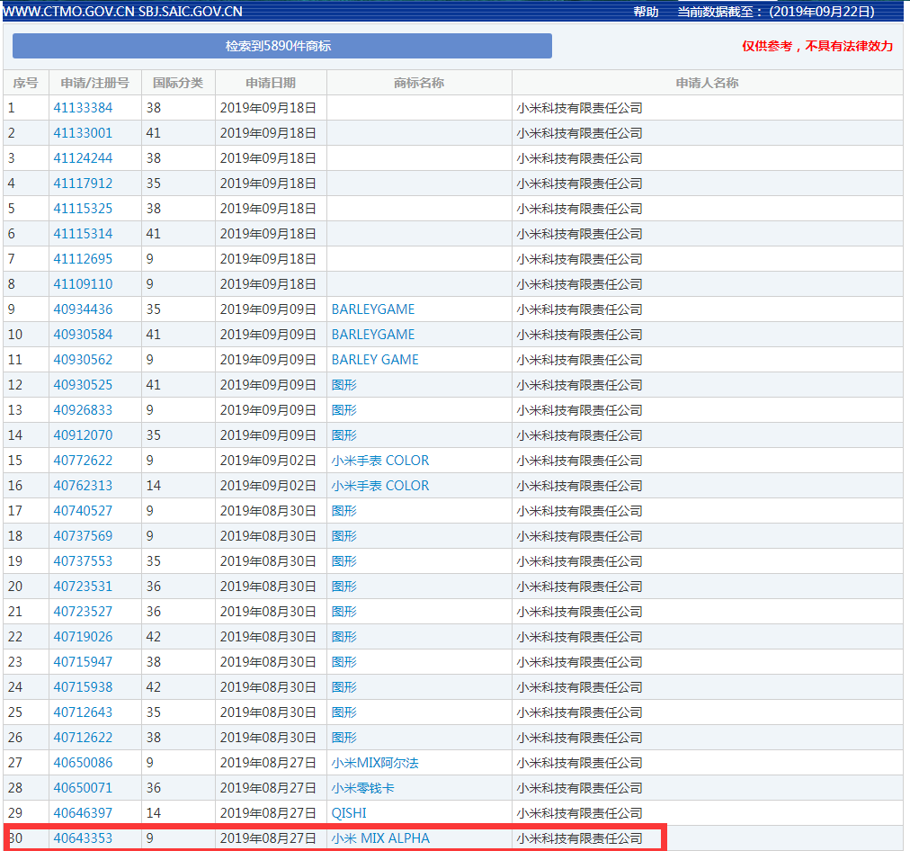
Task: Open the BARLEY GAME trademark link
Action: pos(375,360)
